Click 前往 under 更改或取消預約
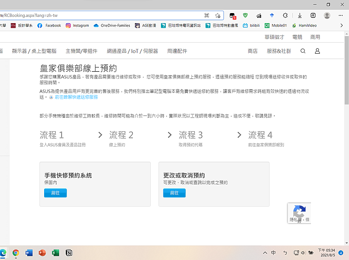This screenshot has width=349, height=260. [174, 193]
